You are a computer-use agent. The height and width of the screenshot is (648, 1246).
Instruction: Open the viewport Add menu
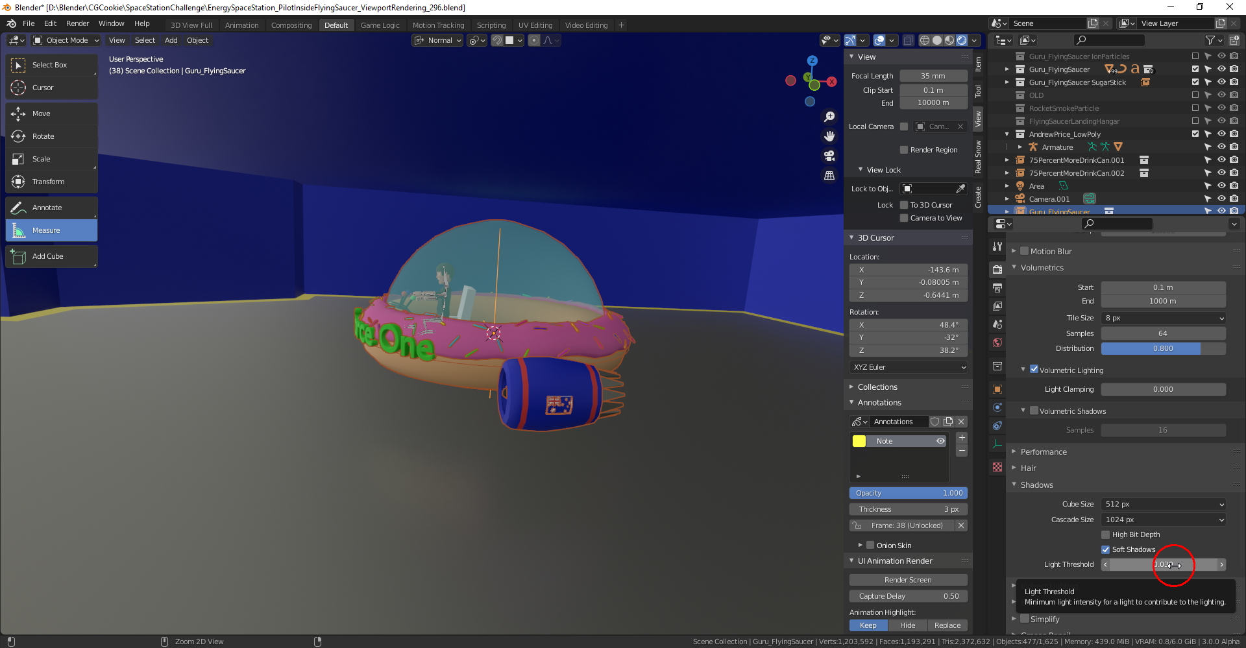tap(171, 40)
